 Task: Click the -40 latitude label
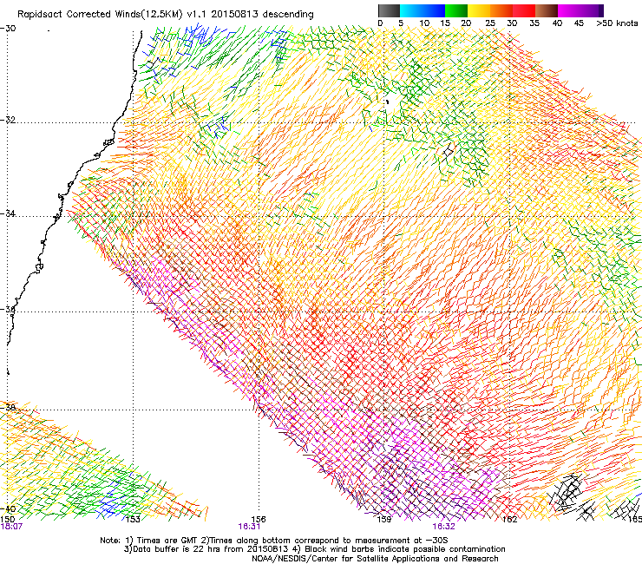pos(8,508)
